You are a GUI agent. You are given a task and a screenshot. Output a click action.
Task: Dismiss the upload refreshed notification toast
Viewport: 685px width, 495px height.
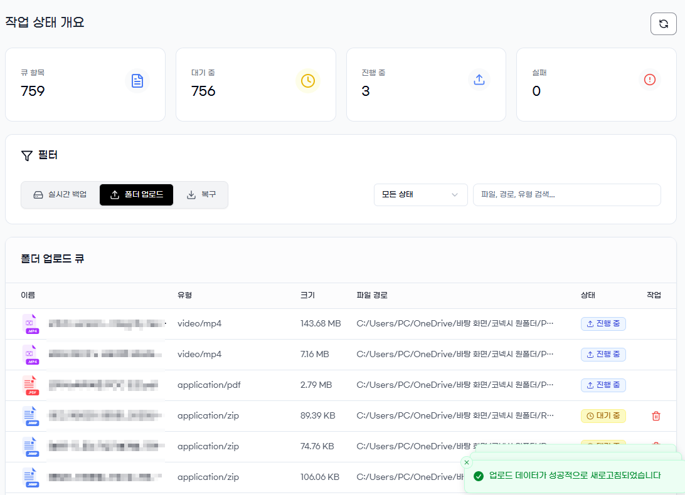(467, 462)
